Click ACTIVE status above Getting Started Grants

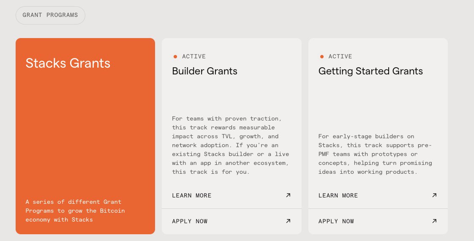click(x=341, y=57)
